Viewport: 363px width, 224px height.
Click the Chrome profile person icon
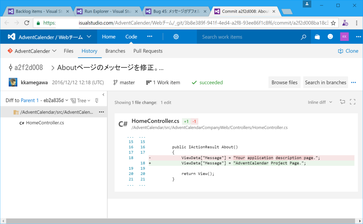click(307, 4)
